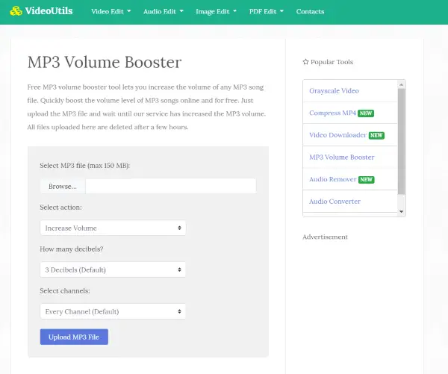Click the Browse... file button

coord(63,187)
